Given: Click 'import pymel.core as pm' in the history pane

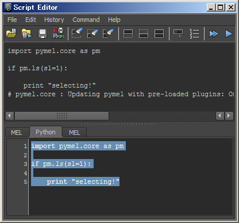Looking at the screenshot, I should (54, 51).
